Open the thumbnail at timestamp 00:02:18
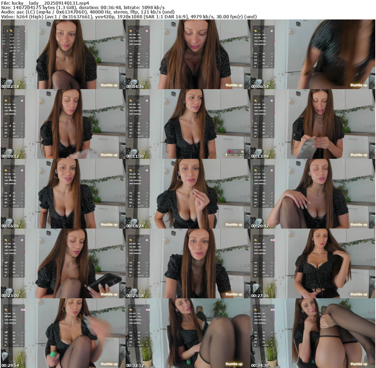 pos(63,54)
